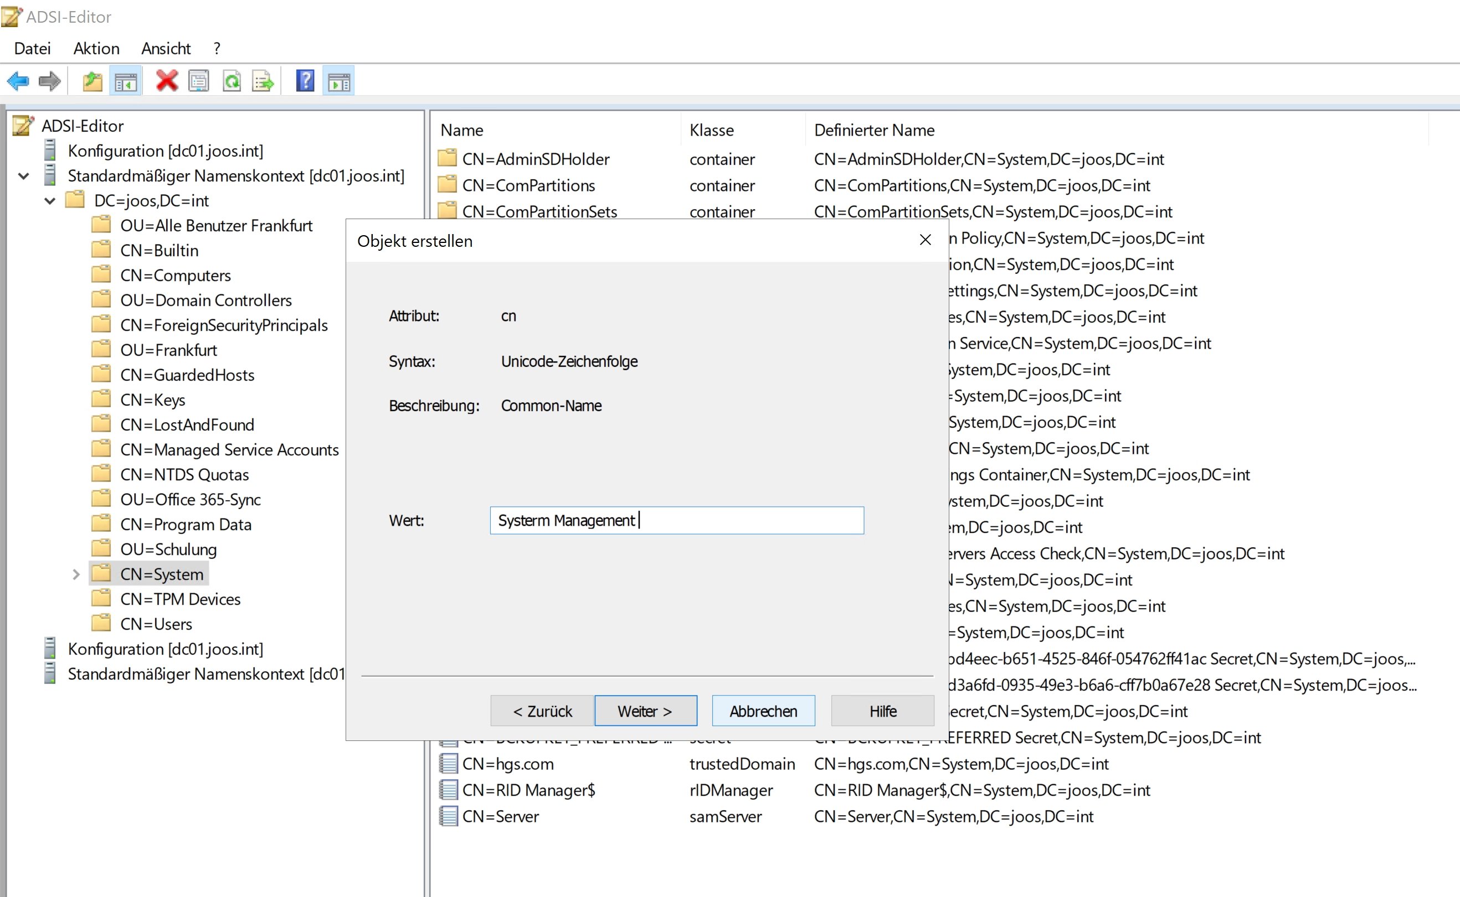Refresh the view with the refresh icon
Screen dimensions: 1460x897
233,81
